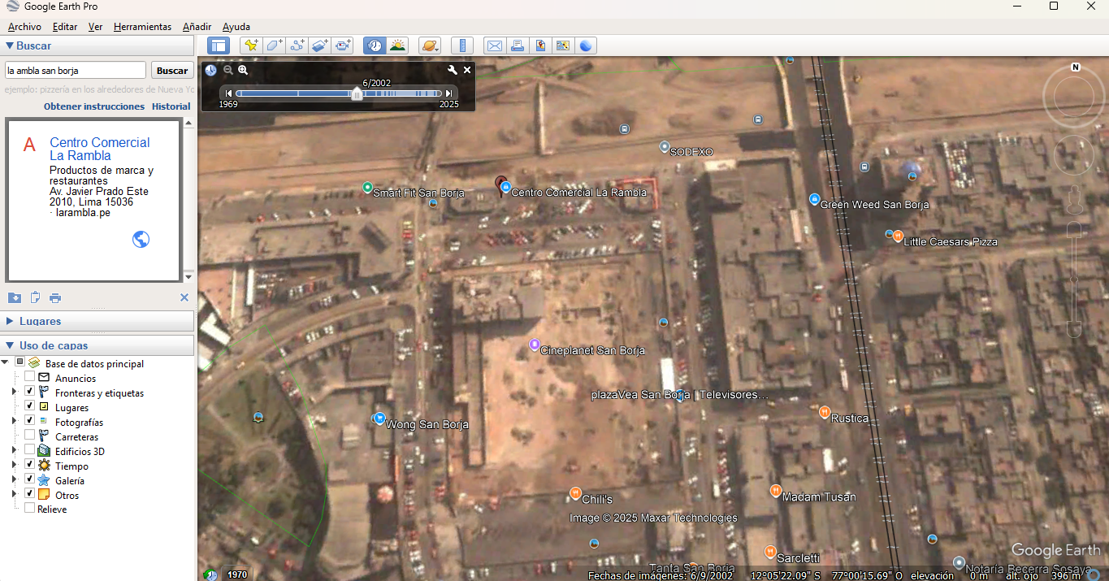The width and height of the screenshot is (1109, 581).
Task: Enable the Edificios 3D layer checkbox
Action: point(30,451)
